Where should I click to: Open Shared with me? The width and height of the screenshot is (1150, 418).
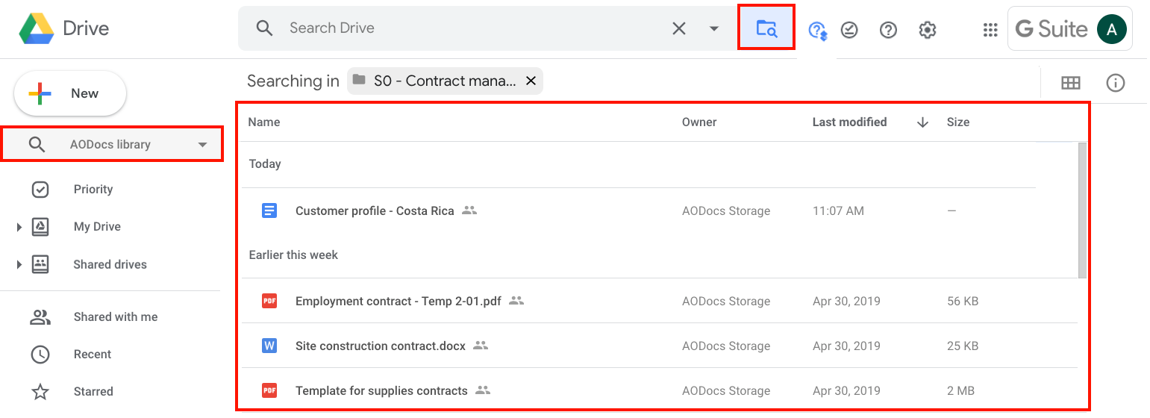(x=116, y=317)
